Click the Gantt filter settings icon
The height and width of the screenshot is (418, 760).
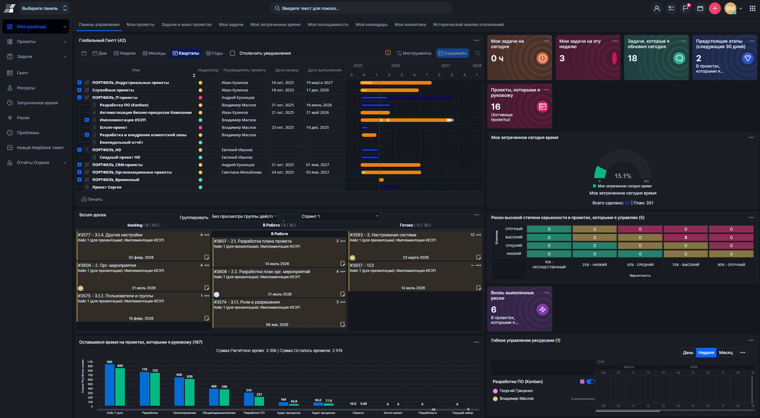tap(477, 53)
